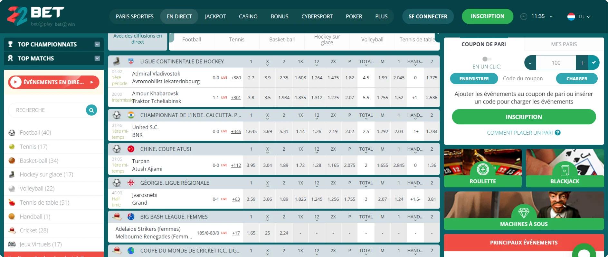The width and height of the screenshot is (608, 257).
Task: Increase the bet amount with plus
Action: [582, 63]
